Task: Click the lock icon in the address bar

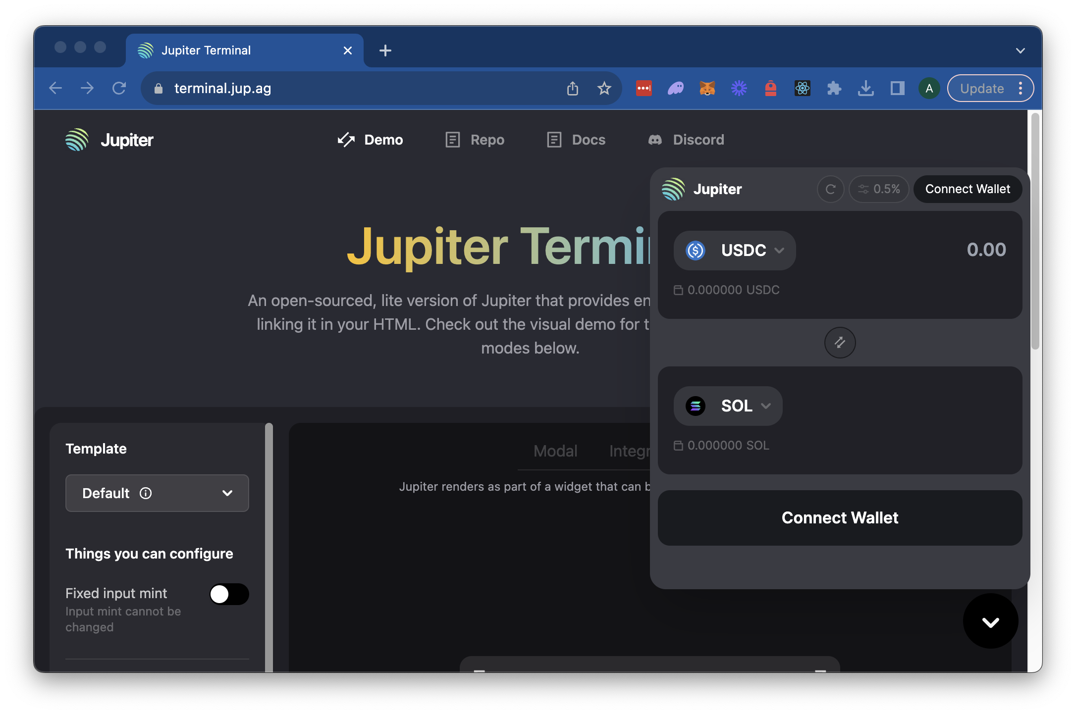Action: click(x=159, y=89)
